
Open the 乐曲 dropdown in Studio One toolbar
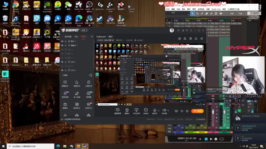click(x=242, y=14)
